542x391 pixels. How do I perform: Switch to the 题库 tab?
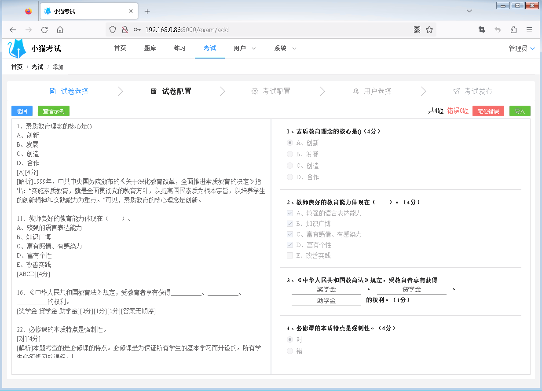click(x=150, y=48)
